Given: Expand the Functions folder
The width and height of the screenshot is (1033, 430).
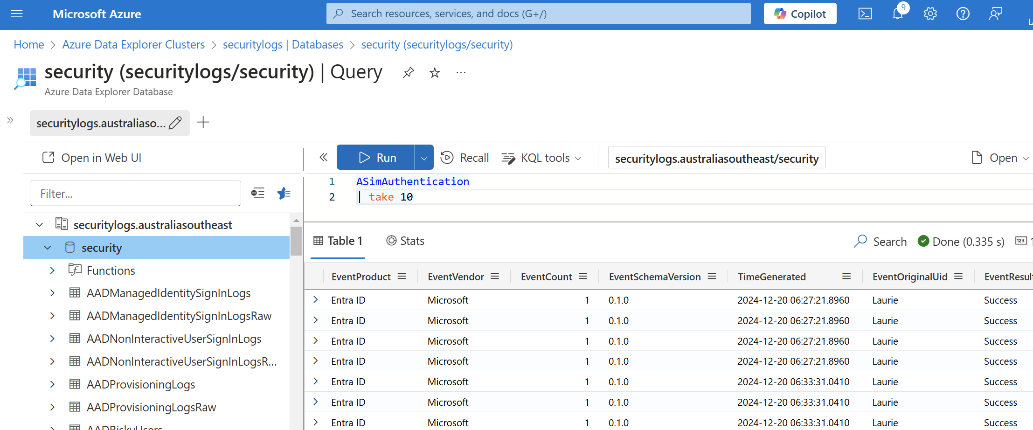Looking at the screenshot, I should [52, 270].
